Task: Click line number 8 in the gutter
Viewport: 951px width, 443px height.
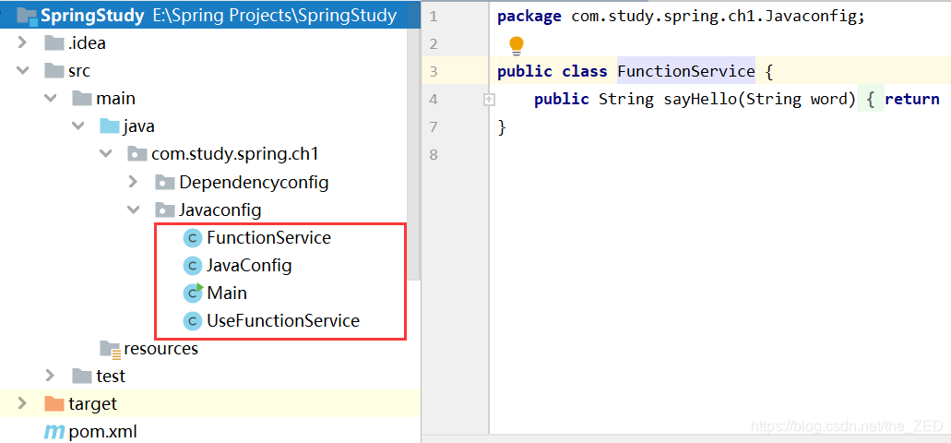Action: click(433, 155)
